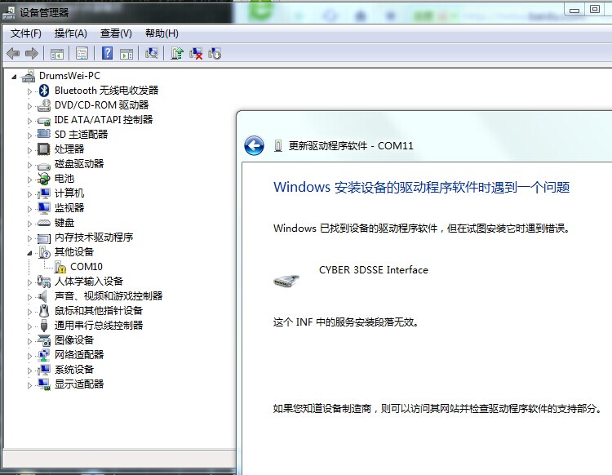Click the Back arrow toolbar icon
Image resolution: width=612 pixels, height=475 pixels.
(x=13, y=53)
